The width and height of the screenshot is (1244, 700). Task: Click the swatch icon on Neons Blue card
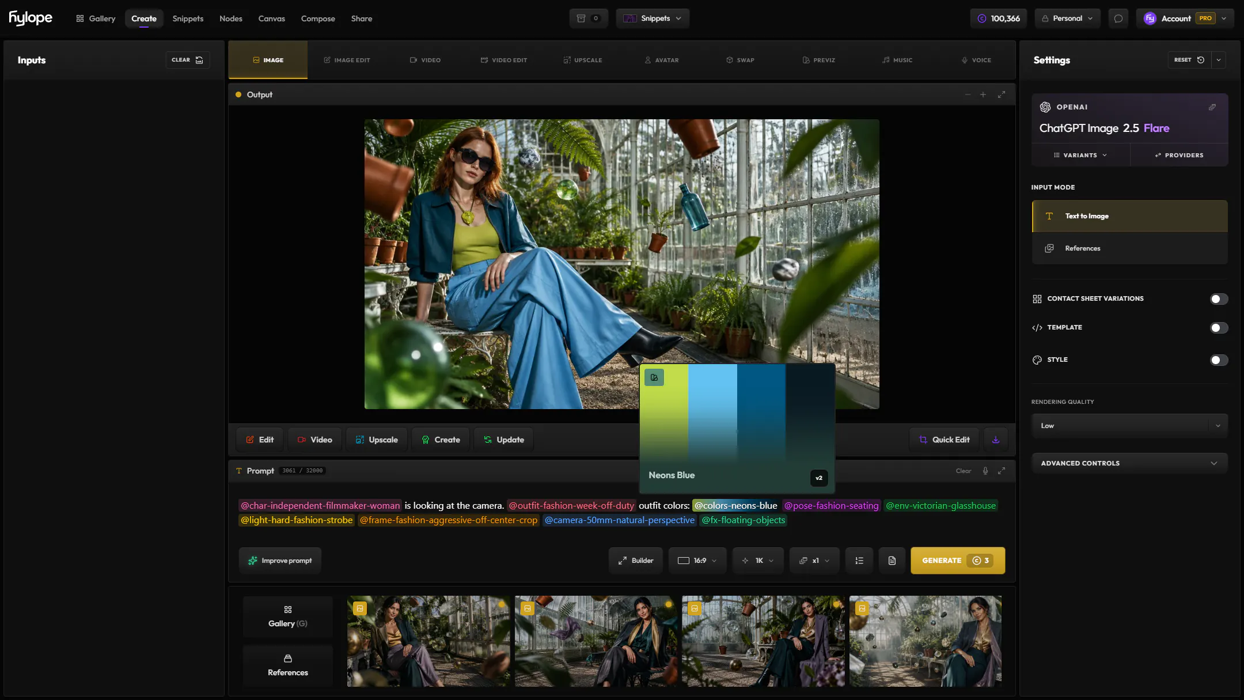click(654, 377)
